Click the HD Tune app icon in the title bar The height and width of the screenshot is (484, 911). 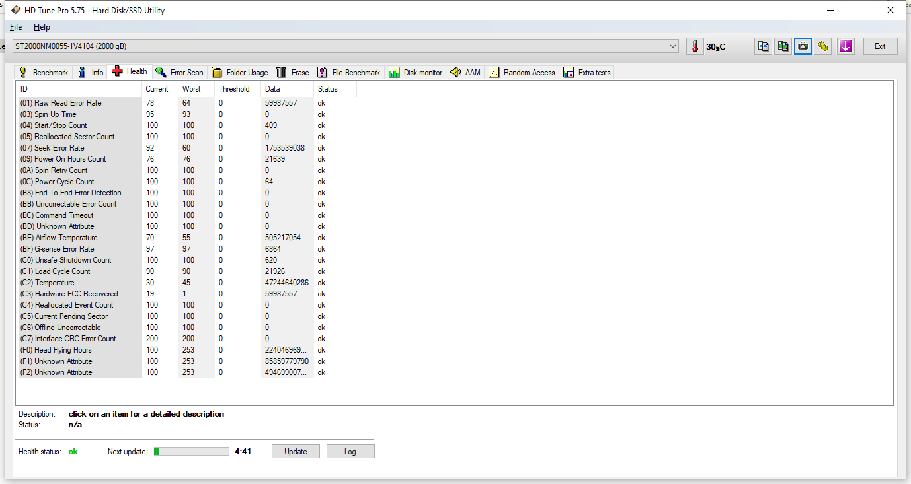(16, 10)
